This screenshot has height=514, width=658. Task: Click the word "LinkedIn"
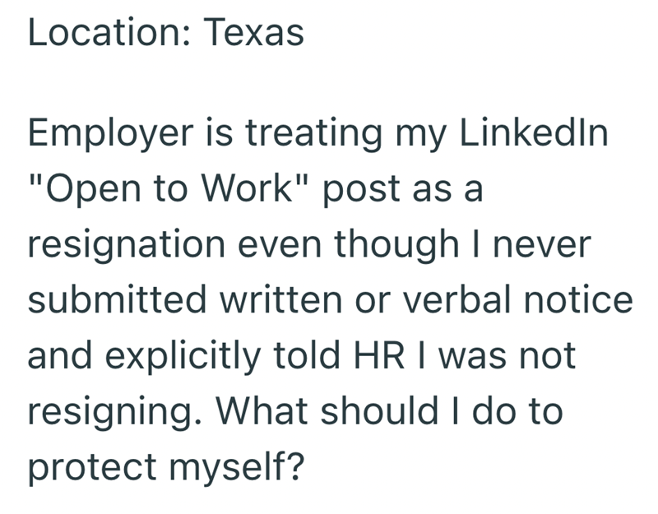click(534, 132)
